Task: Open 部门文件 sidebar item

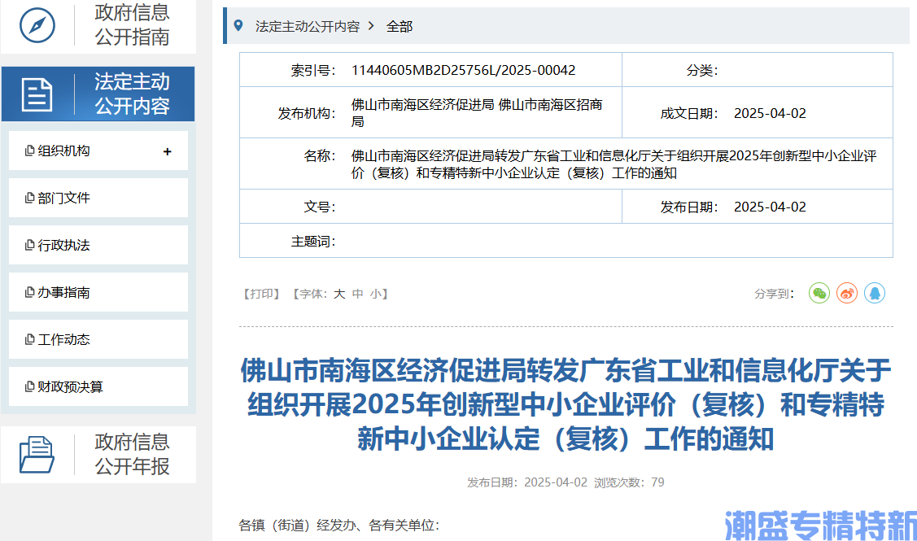Action: point(98,198)
